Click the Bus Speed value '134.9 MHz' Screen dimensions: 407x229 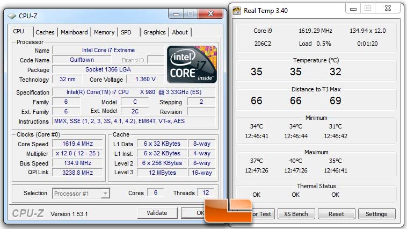pyautogui.click(x=78, y=163)
